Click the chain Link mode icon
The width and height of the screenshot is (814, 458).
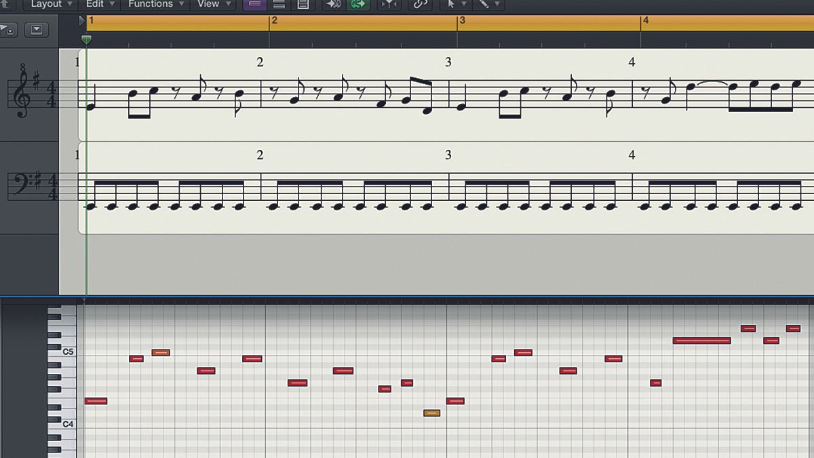click(419, 5)
